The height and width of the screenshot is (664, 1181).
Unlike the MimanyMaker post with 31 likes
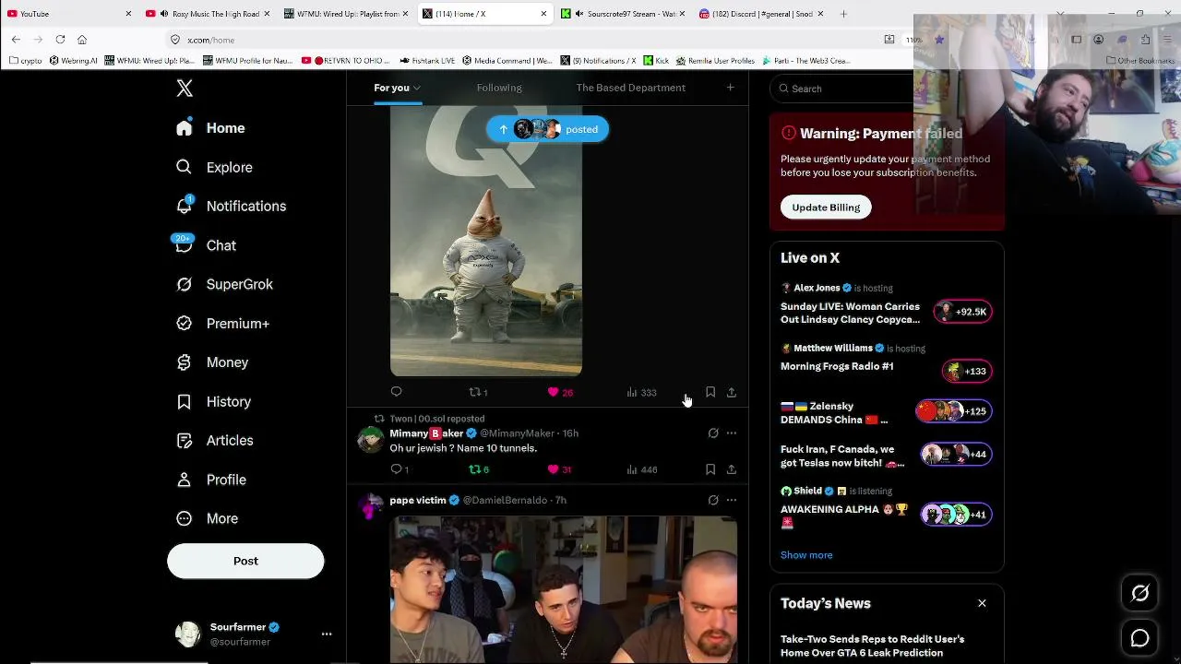coord(560,469)
